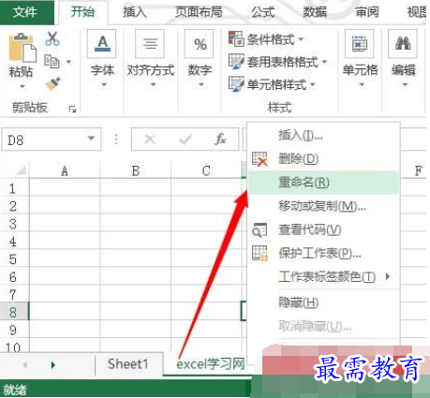
Task: Open the 数字 number format percent icon
Action: coord(200,44)
